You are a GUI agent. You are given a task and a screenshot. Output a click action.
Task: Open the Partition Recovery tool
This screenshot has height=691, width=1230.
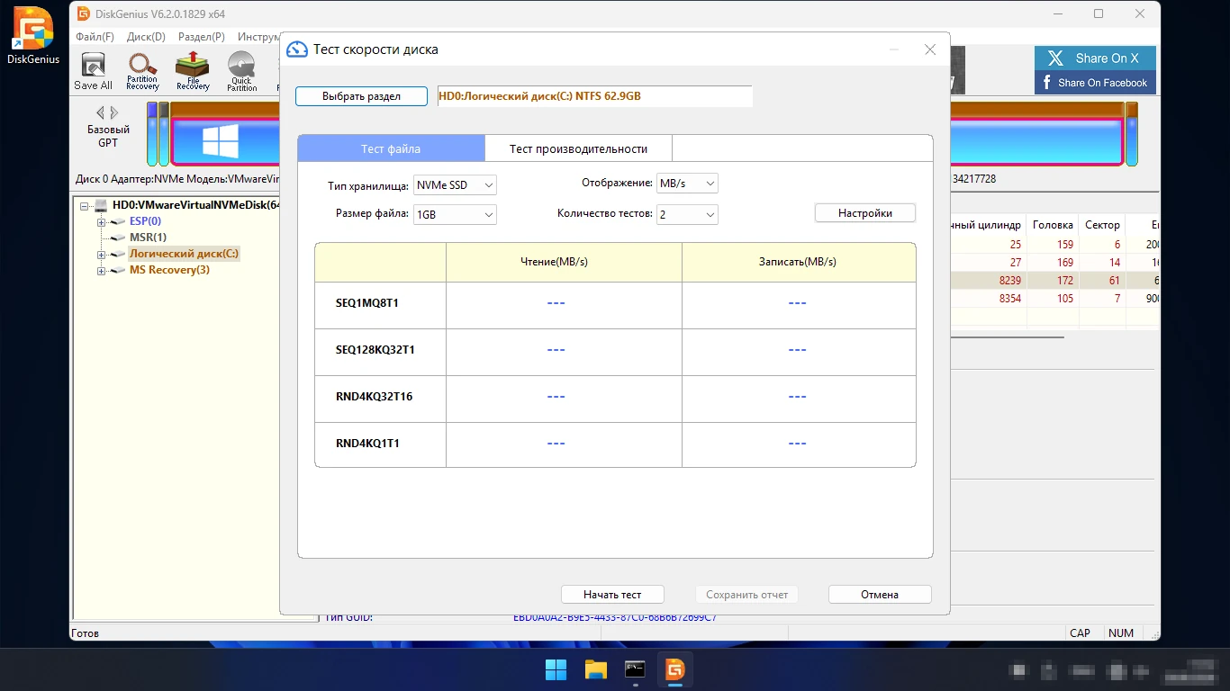[142, 70]
